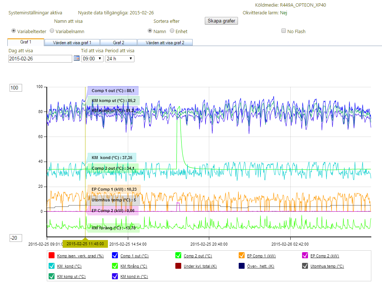This screenshot has width=382, height=282.
Task: Click the 2015-02-25 20:48:00 axis label
Action: pyautogui.click(x=209, y=244)
